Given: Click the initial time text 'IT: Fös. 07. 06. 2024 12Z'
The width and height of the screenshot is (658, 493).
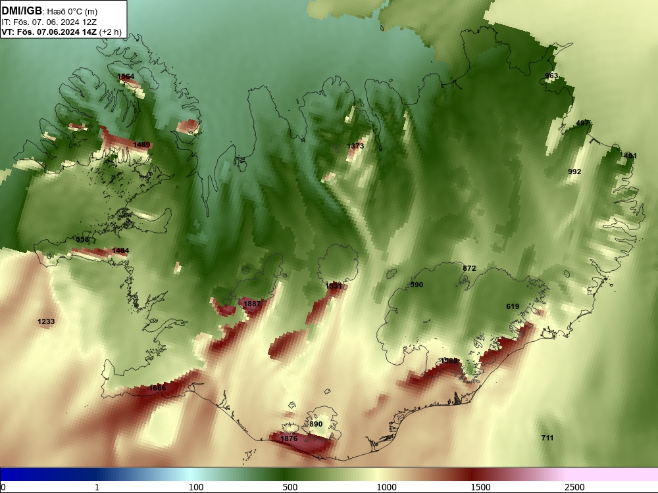Looking at the screenshot, I should point(49,22).
